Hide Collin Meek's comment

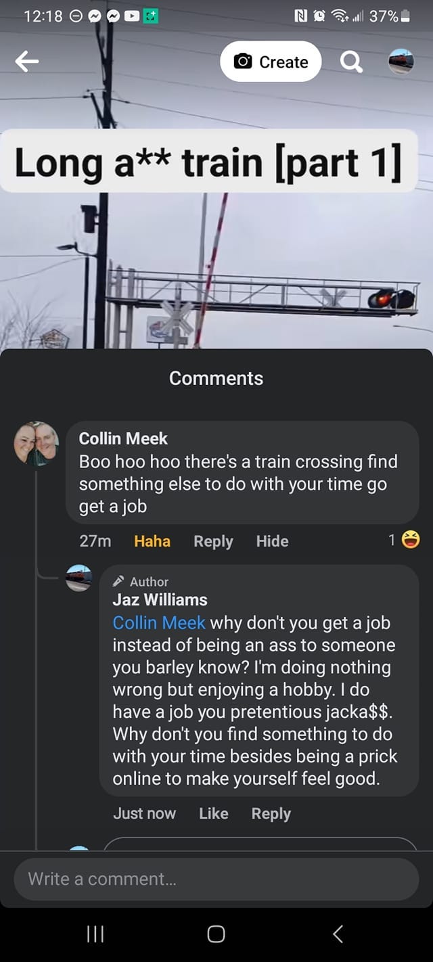pos(272,541)
